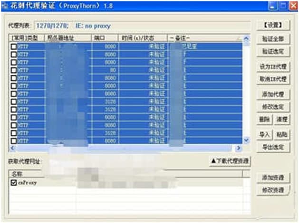Click 设为IE代理 button
Screen dimensions: 299x223
273,66
